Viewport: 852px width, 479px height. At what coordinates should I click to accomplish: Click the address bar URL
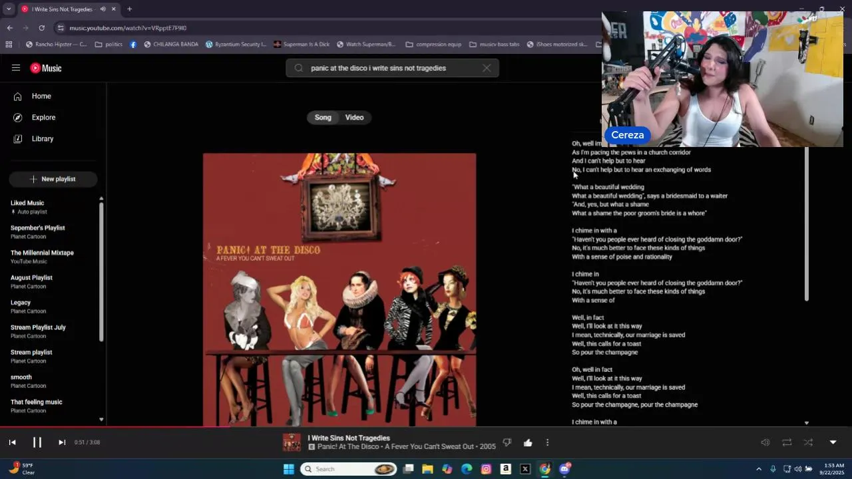coord(128,28)
